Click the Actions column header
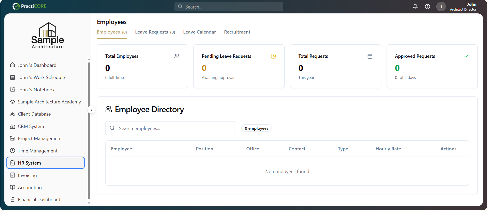Viewport: 488px width, 211px height. 449,149
